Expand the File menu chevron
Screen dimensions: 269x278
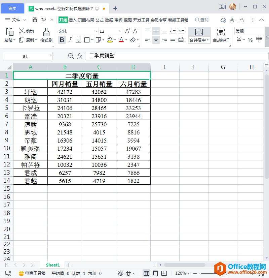pos(25,20)
